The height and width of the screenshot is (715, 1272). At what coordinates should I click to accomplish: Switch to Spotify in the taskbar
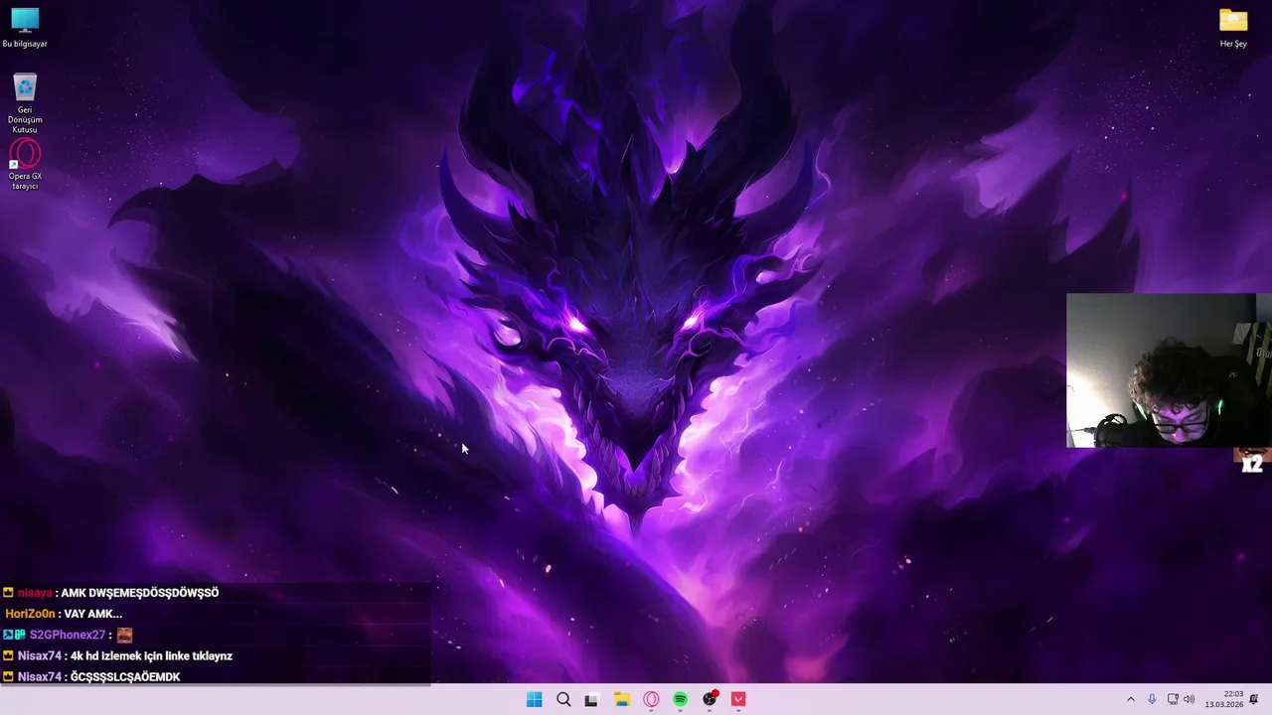(680, 699)
